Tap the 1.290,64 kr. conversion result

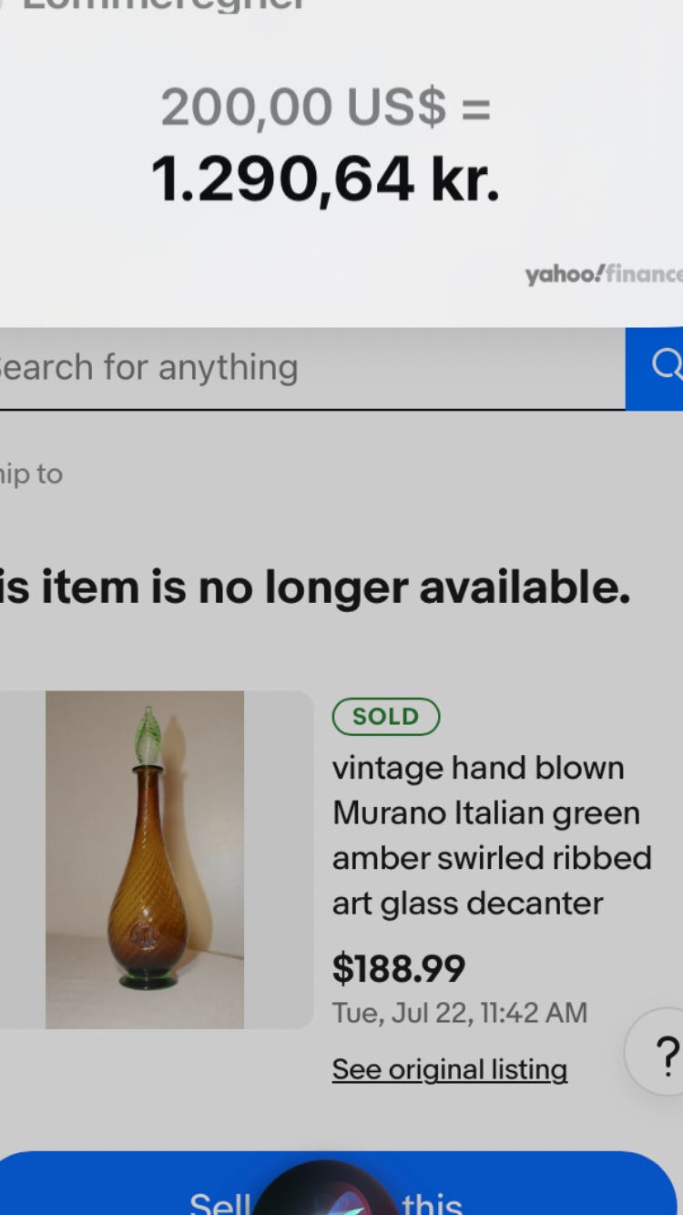[325, 179]
